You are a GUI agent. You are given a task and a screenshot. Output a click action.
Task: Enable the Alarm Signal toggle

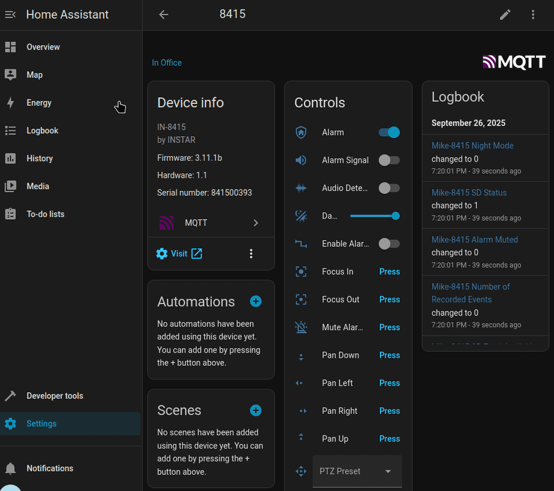coord(389,160)
